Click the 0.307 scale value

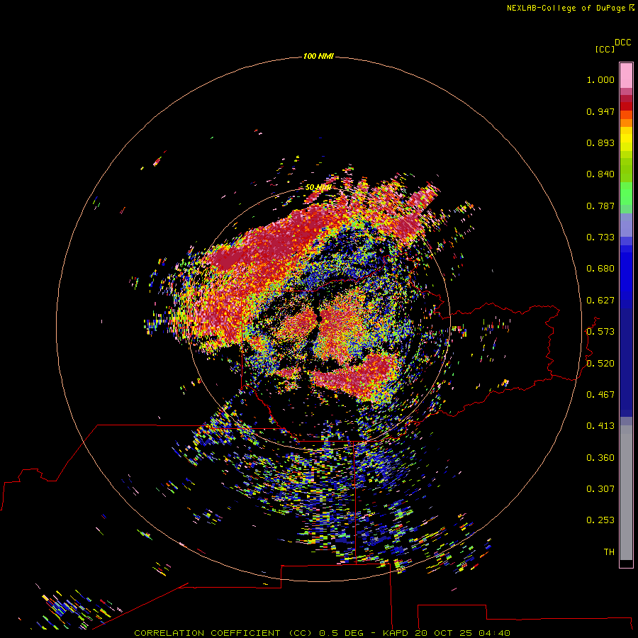[x=600, y=489]
